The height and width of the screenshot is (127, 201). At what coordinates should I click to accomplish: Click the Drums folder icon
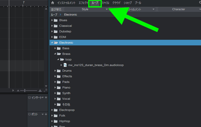59,71
